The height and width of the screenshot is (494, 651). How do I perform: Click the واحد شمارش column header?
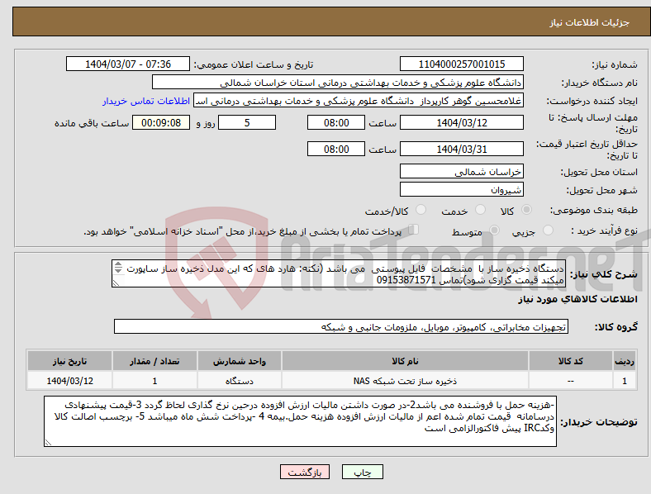pos(240,361)
